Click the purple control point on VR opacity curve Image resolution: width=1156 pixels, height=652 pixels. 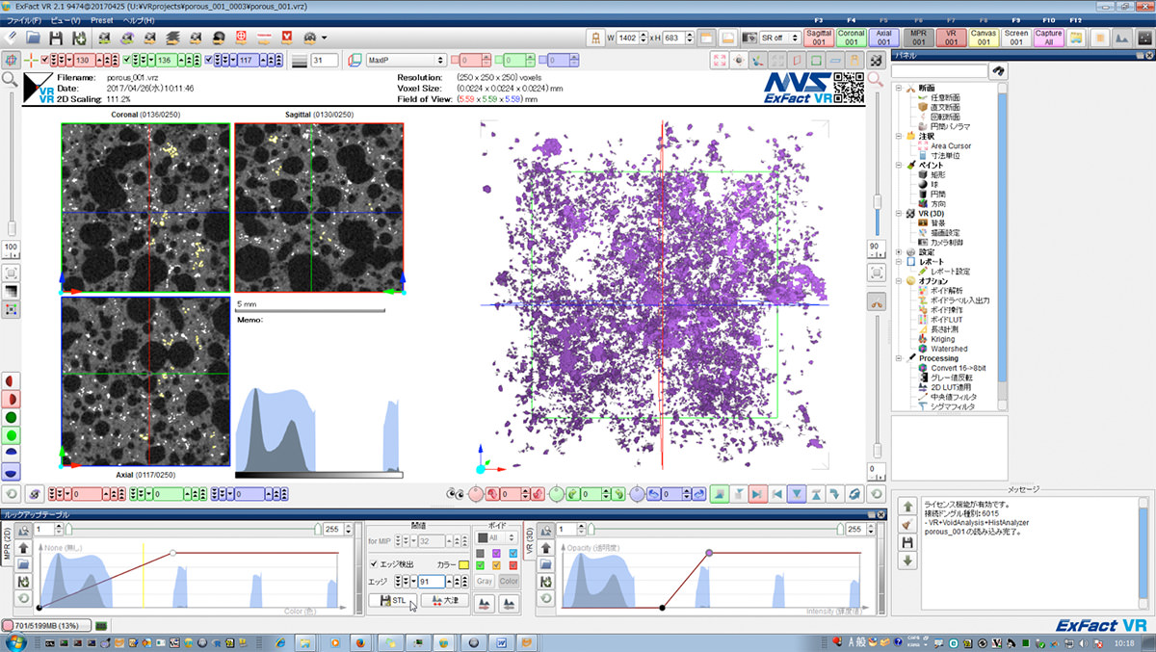[x=710, y=553]
